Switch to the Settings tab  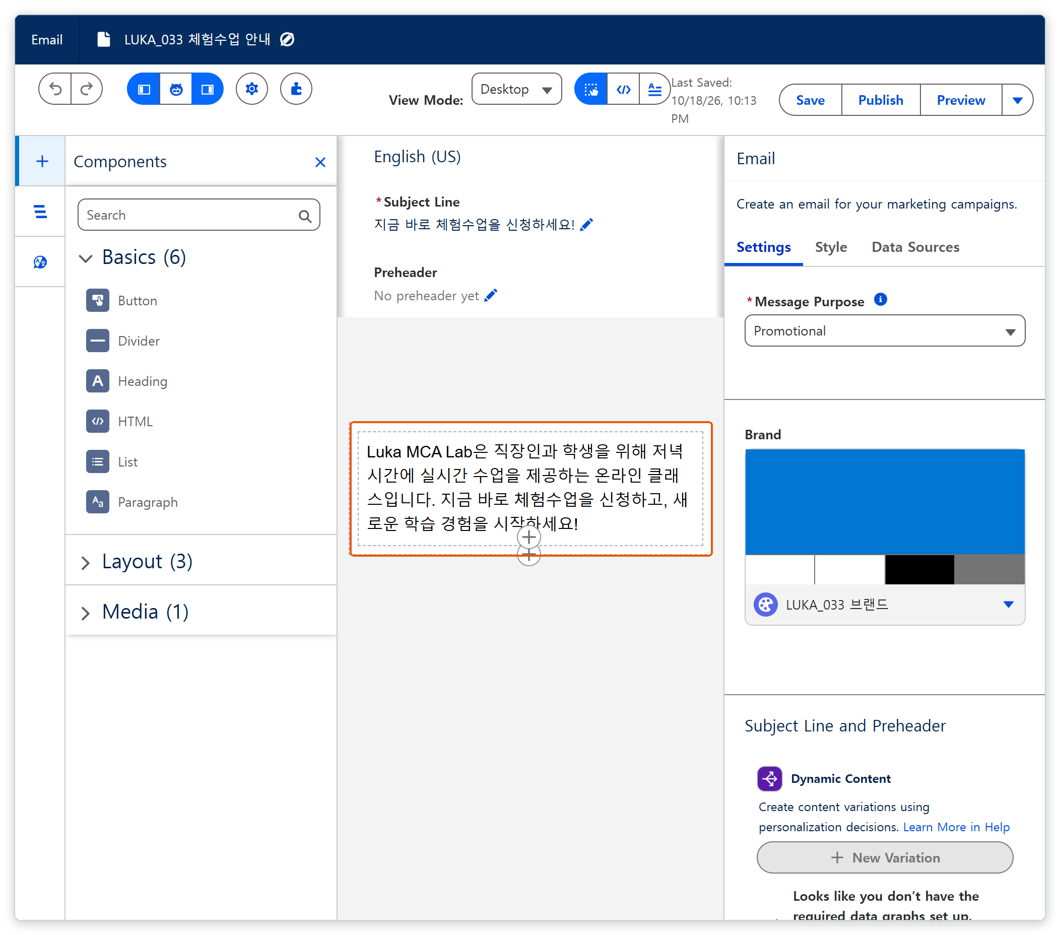click(x=763, y=247)
